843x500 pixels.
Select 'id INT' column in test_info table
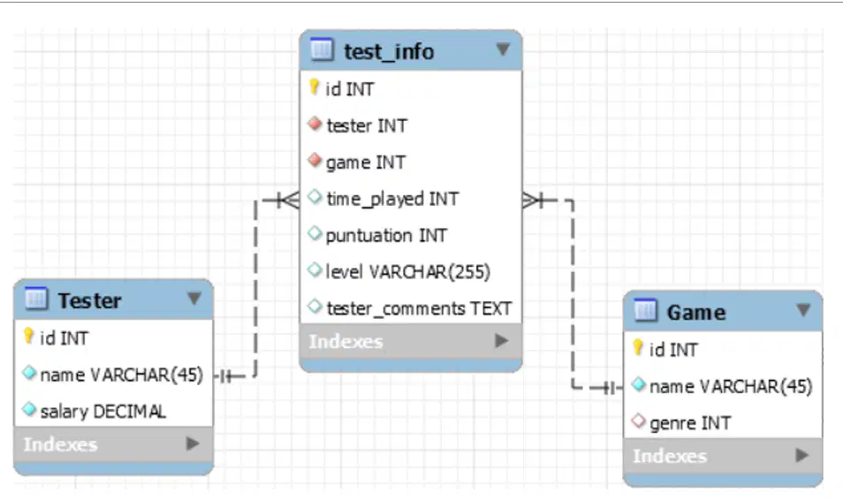(349, 89)
